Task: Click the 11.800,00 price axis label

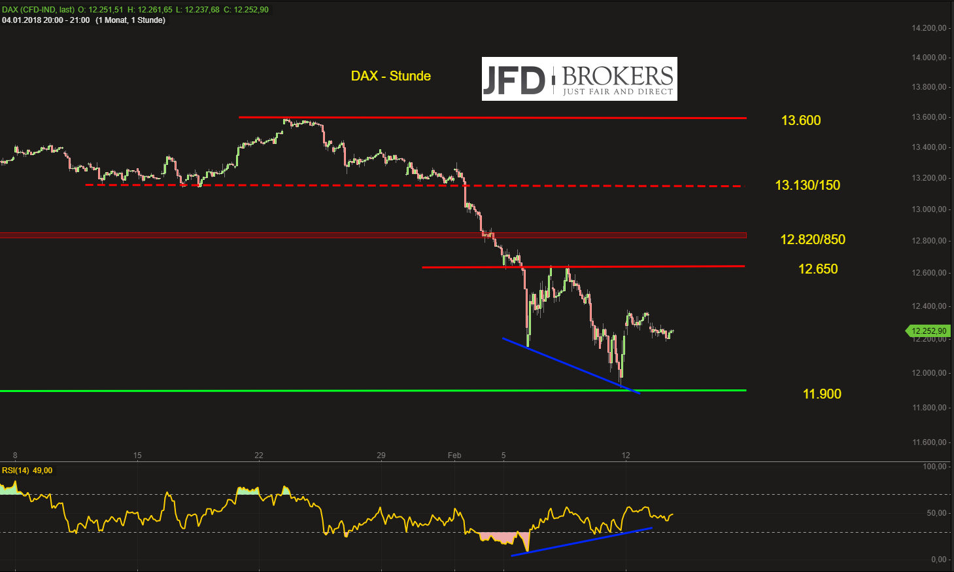Action: 929,408
